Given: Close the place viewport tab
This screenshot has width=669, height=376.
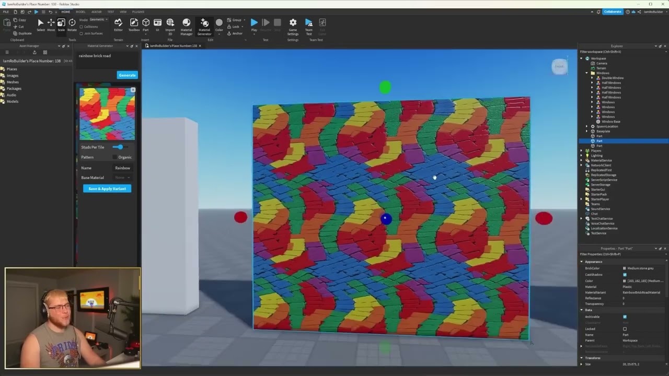Looking at the screenshot, I should click(x=200, y=46).
